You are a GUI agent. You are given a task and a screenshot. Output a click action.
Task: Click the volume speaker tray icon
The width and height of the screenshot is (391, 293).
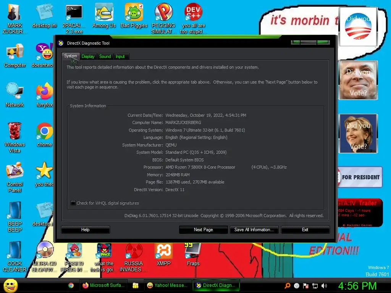click(x=324, y=286)
